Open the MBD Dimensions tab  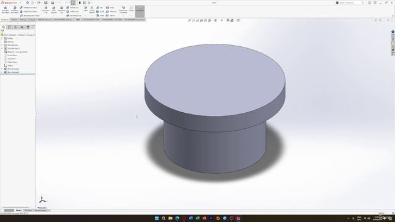45,20
